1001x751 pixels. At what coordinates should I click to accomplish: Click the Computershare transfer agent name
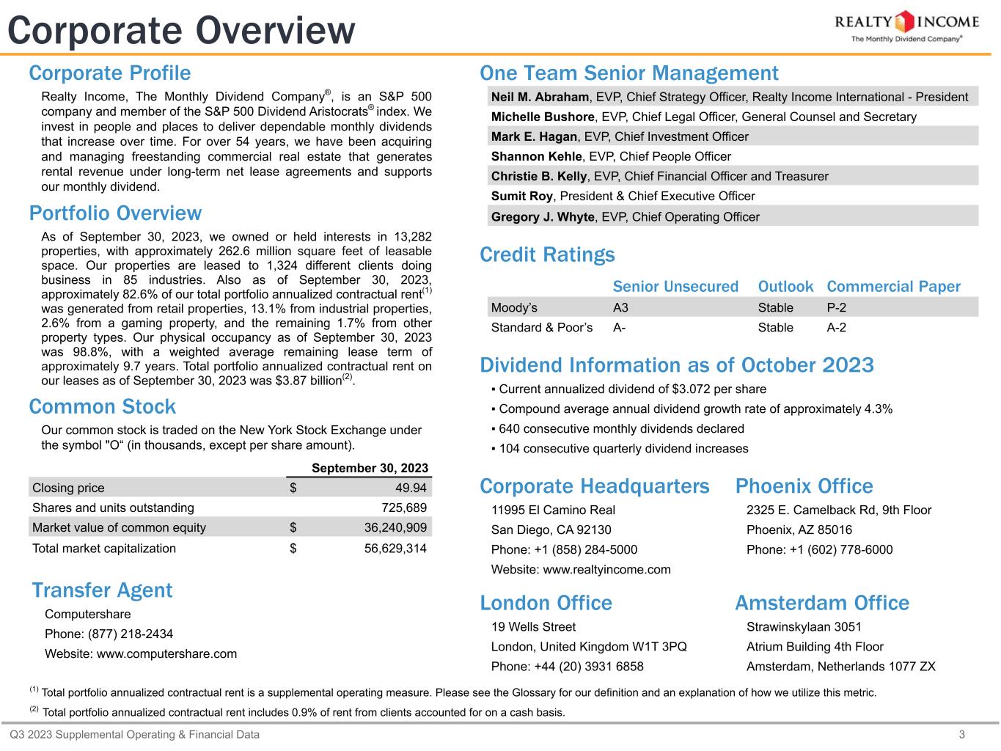[x=88, y=614]
